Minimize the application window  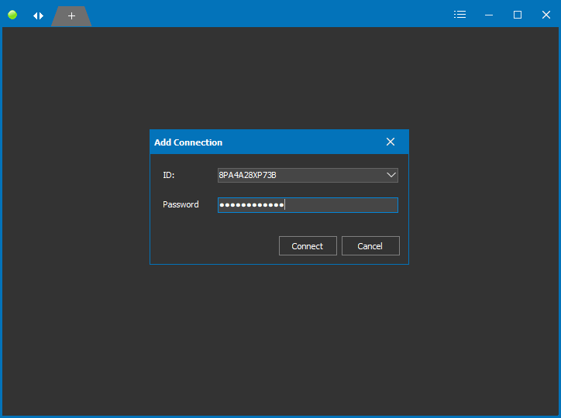(x=489, y=15)
